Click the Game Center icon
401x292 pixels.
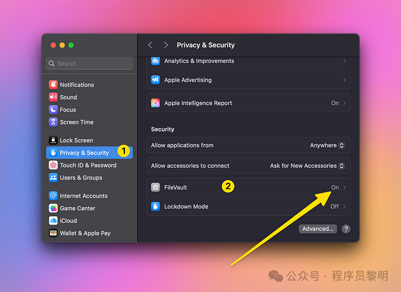(x=53, y=208)
